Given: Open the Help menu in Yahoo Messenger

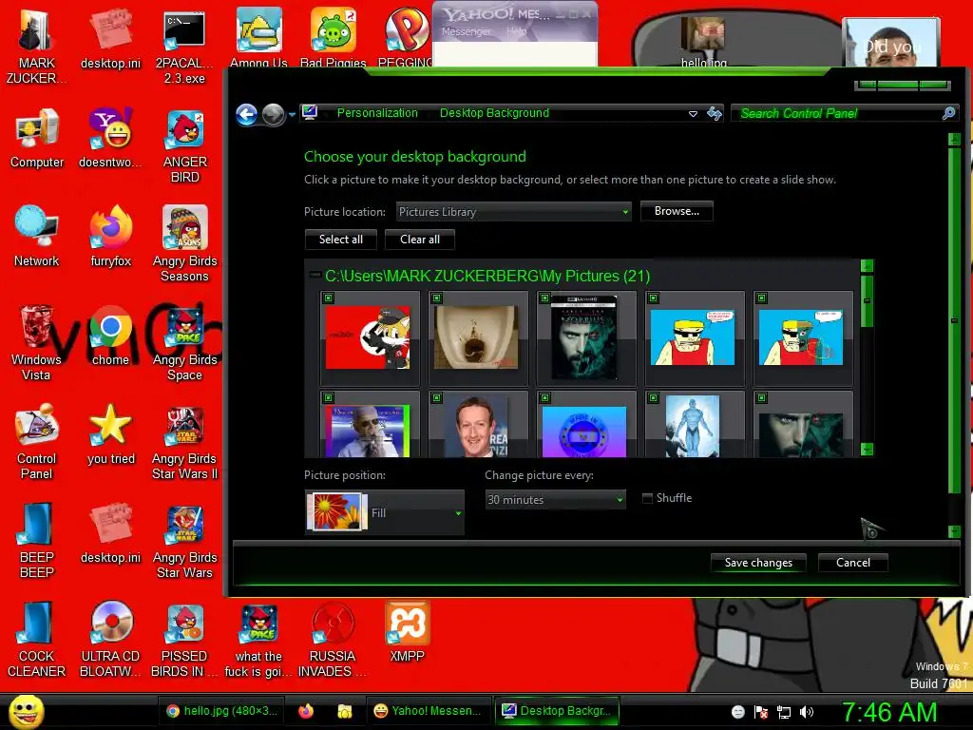Looking at the screenshot, I should (x=516, y=31).
